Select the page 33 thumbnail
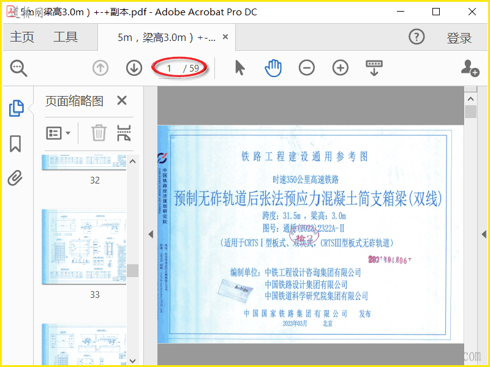 [84, 247]
